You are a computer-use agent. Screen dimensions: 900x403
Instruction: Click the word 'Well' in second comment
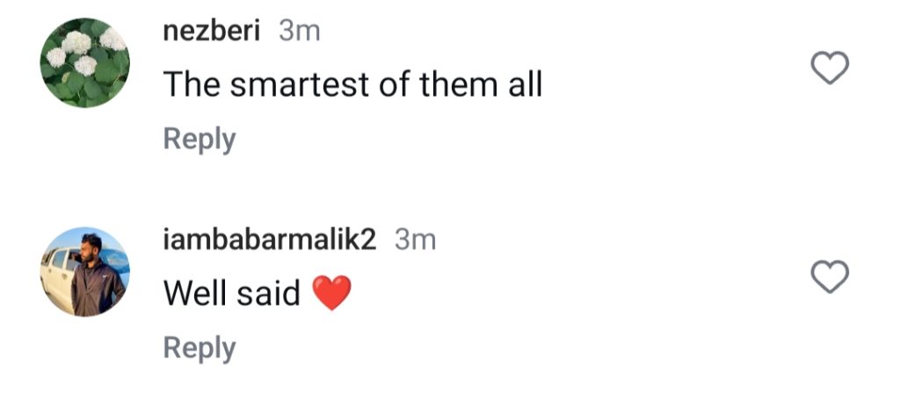(196, 293)
